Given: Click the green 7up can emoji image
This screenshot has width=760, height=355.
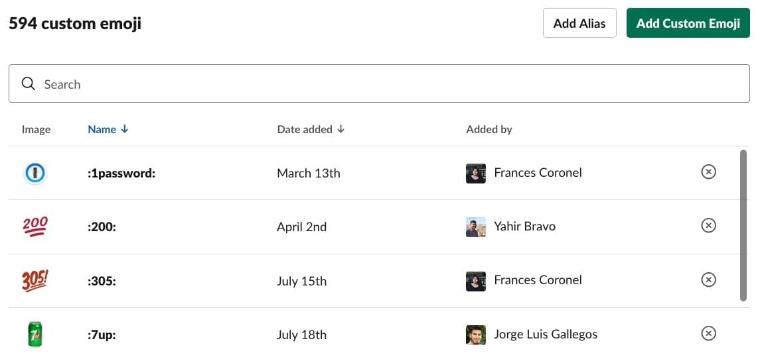Looking at the screenshot, I should pos(35,334).
